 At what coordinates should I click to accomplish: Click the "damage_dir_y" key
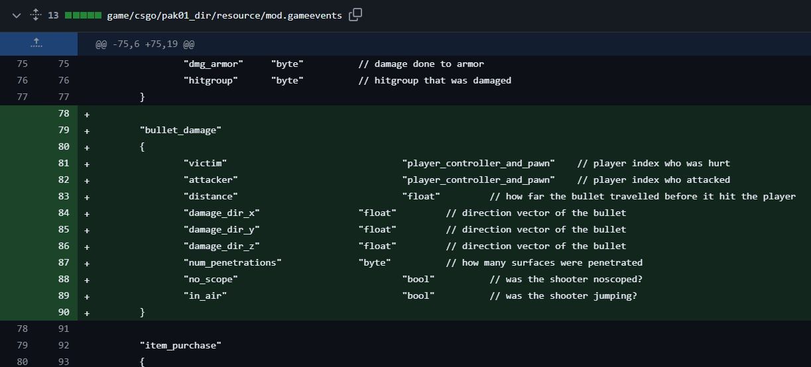pos(221,229)
